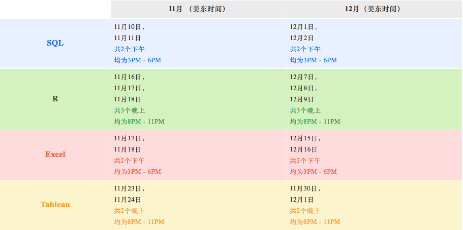Viewport: 463px width, 230px height.
Task: Click "均为8PM - 11PM" in Tableau December cell
Action: [315, 222]
